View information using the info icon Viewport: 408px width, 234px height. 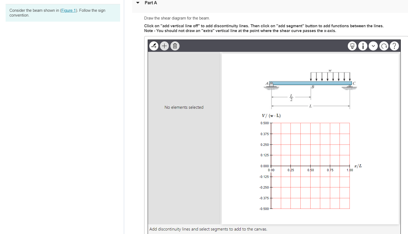click(x=363, y=46)
